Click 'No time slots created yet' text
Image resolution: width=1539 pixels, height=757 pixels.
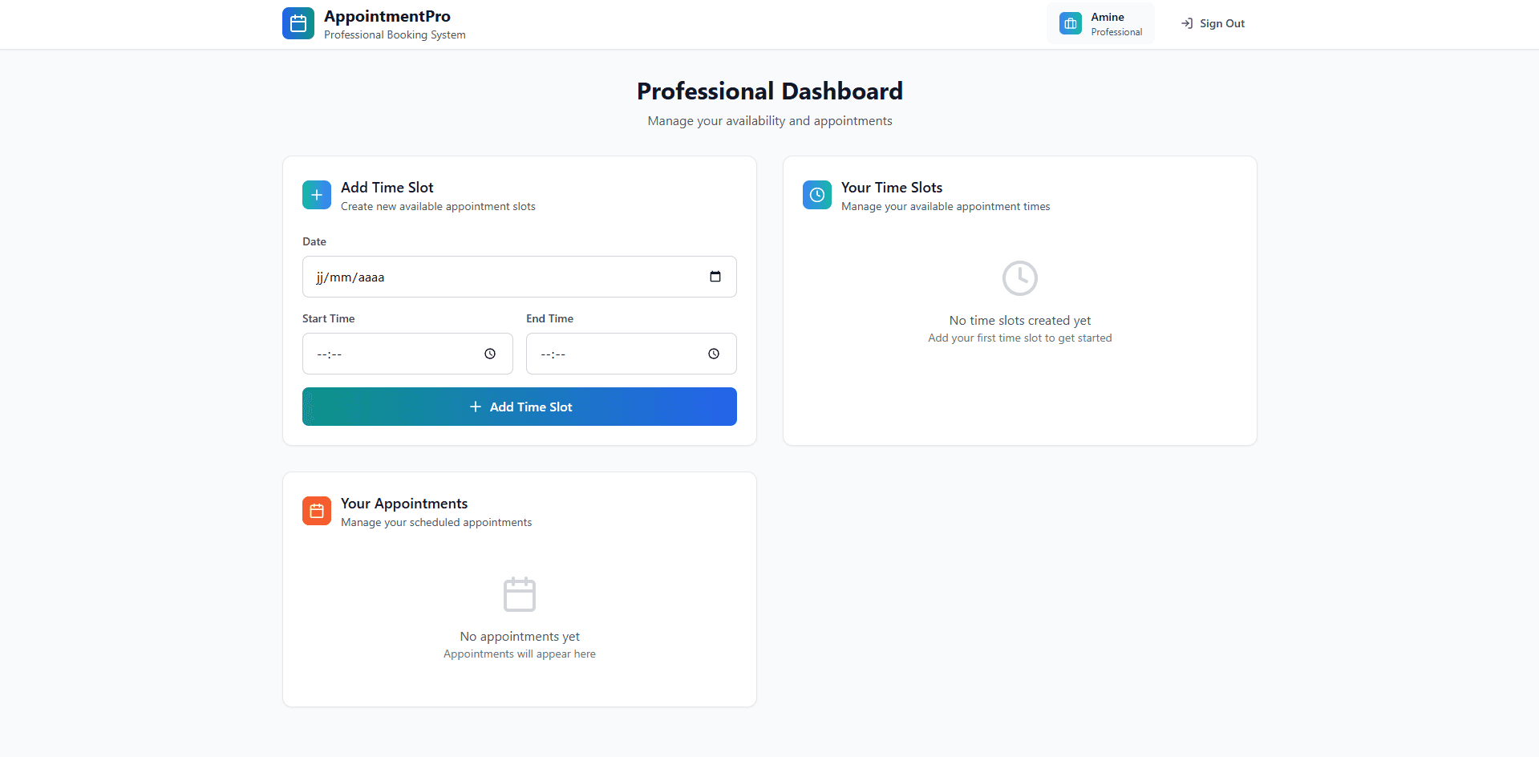click(x=1020, y=321)
